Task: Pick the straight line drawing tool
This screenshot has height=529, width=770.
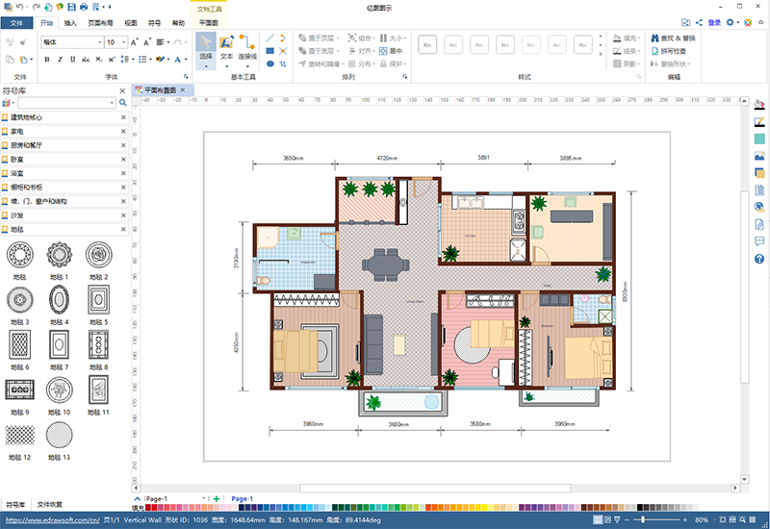Action: point(270,38)
